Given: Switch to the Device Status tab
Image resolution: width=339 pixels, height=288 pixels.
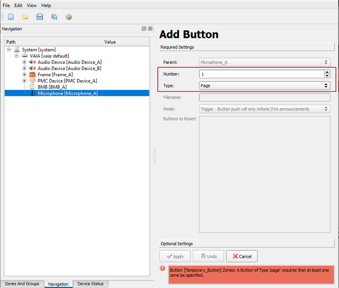Looking at the screenshot, I should (91, 284).
